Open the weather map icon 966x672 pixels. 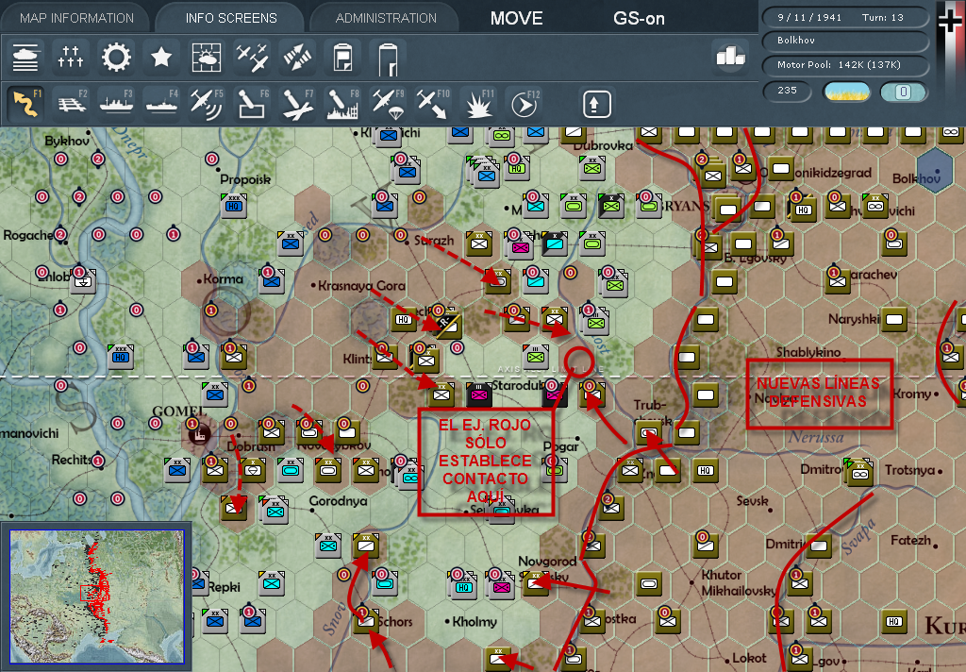coord(207,58)
